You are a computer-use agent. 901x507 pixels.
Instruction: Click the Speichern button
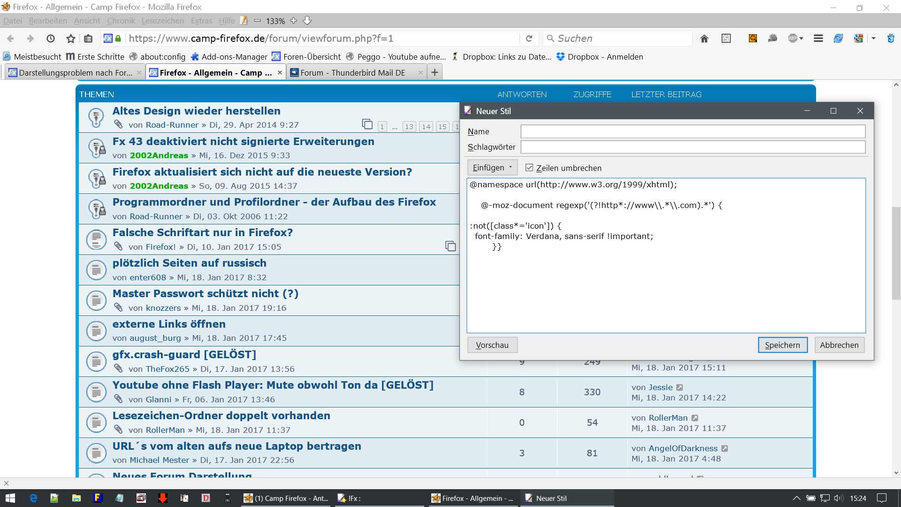(782, 345)
